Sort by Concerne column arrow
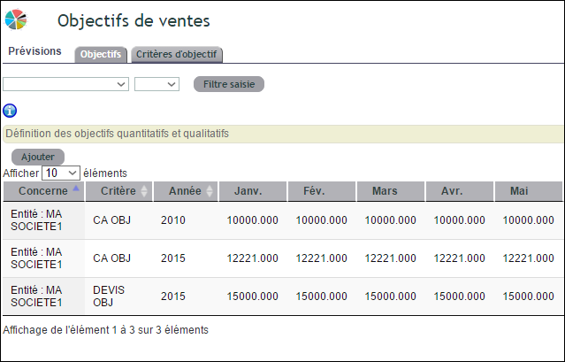Viewport: 565px width, 362px height. tap(76, 188)
